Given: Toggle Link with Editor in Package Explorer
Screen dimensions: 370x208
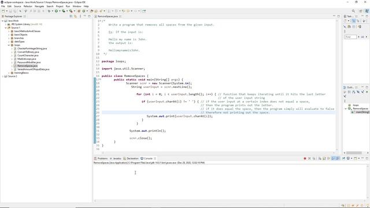Looking at the screenshot, I should coord(76,16).
